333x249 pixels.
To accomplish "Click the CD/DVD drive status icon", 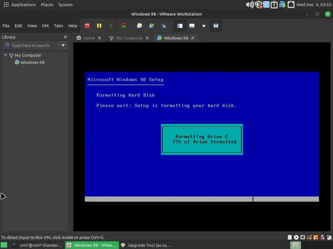I will tap(296, 237).
